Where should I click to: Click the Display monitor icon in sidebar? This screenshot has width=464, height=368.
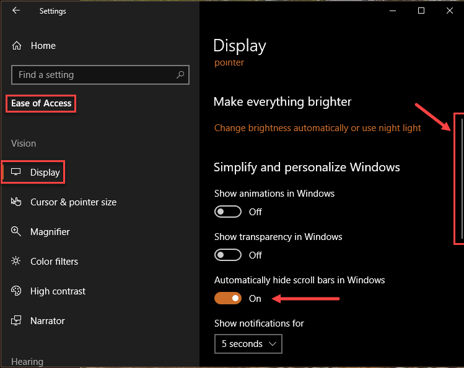[x=15, y=172]
